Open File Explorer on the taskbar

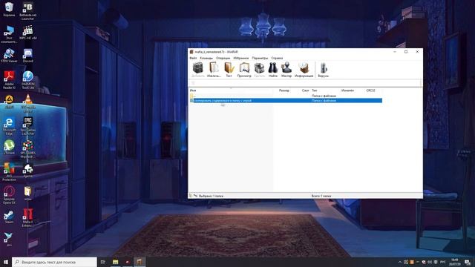click(116, 262)
